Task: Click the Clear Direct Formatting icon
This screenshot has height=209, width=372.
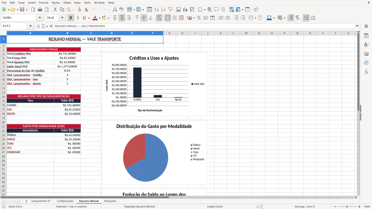Action: [x=86, y=10]
